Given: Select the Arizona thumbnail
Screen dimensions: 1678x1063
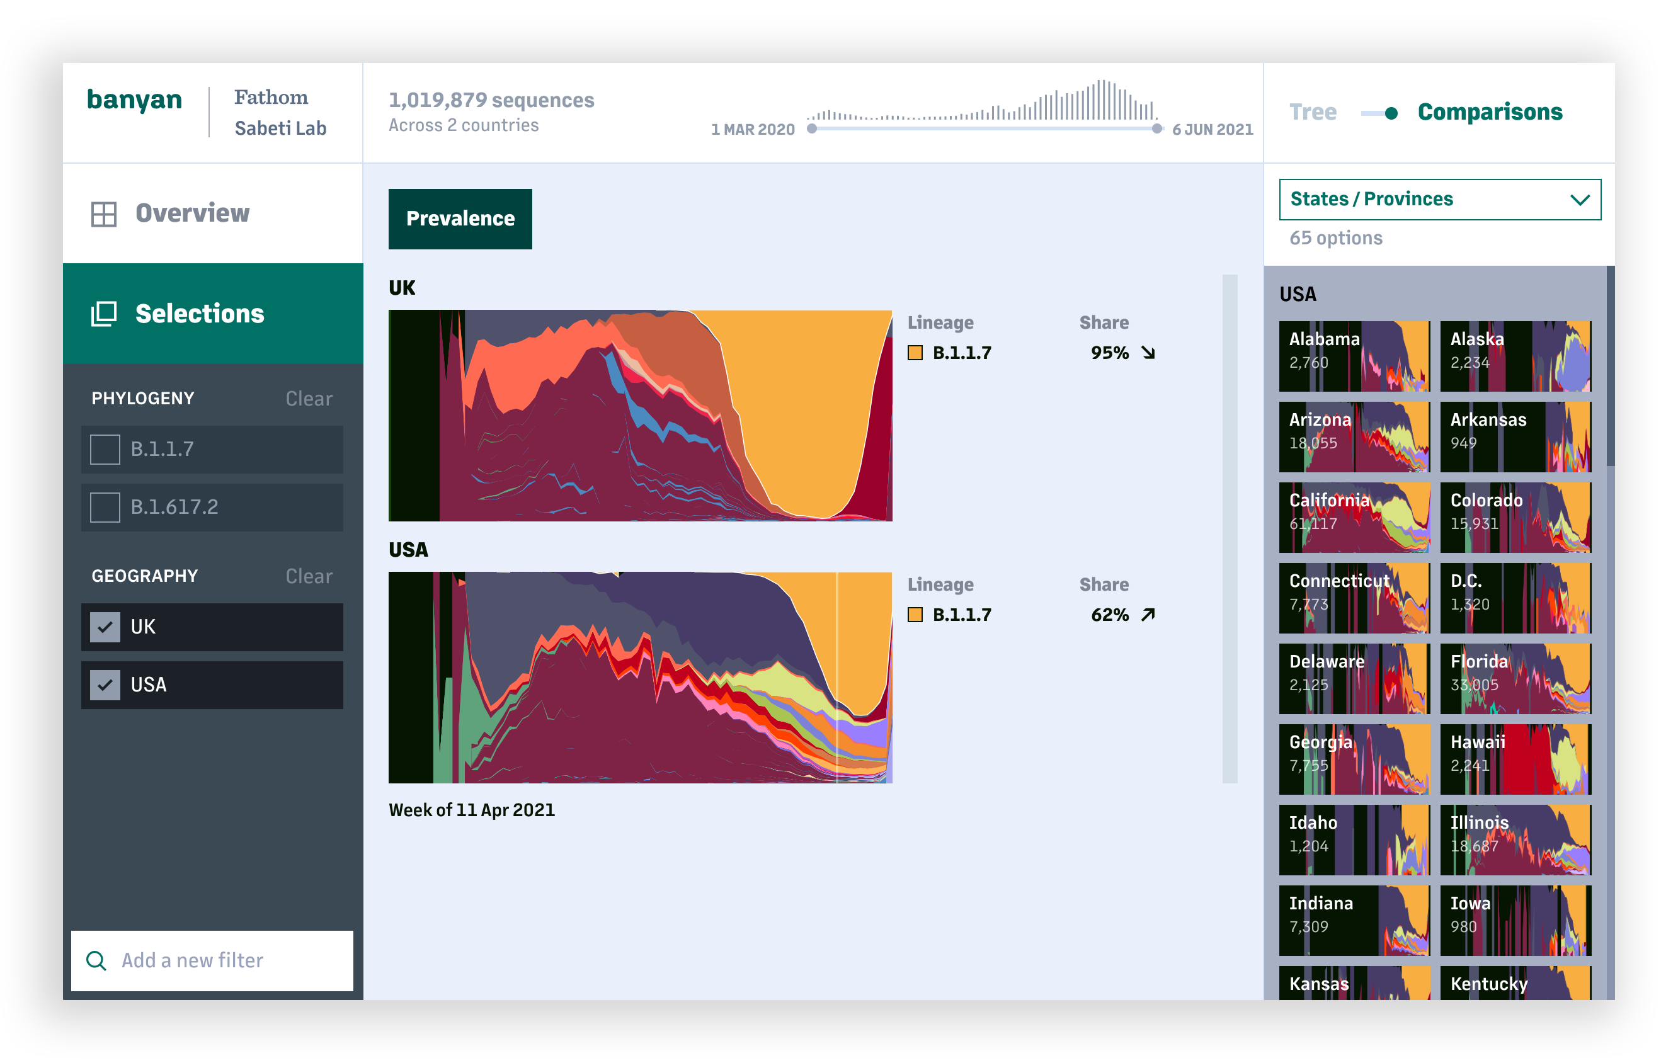Looking at the screenshot, I should click(x=1354, y=437).
